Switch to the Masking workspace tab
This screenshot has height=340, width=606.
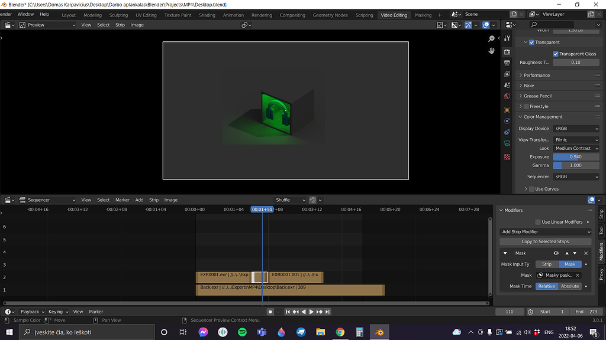click(x=423, y=15)
